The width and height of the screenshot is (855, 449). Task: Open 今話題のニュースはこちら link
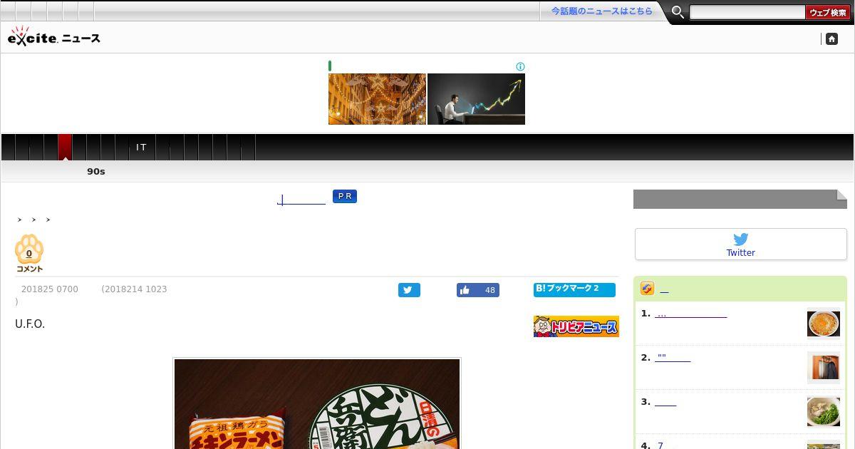(x=601, y=11)
